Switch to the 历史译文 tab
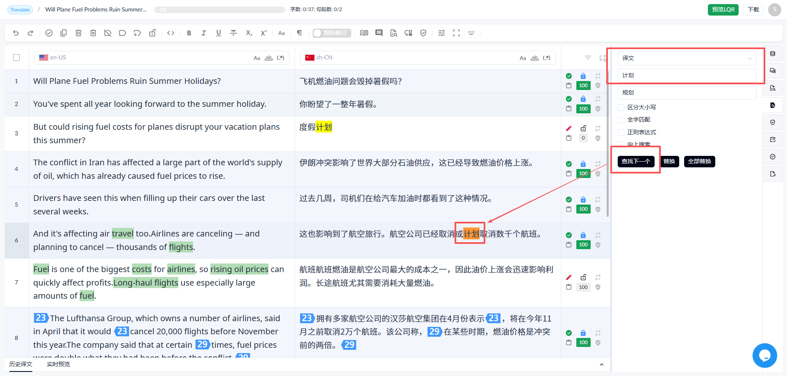 [20, 364]
